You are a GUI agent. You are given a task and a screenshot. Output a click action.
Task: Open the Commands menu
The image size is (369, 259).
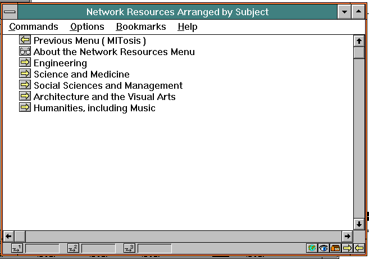[34, 26]
